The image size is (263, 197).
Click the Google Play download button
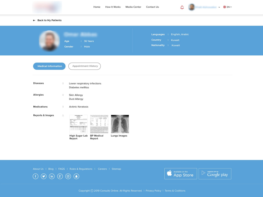[x=215, y=174]
